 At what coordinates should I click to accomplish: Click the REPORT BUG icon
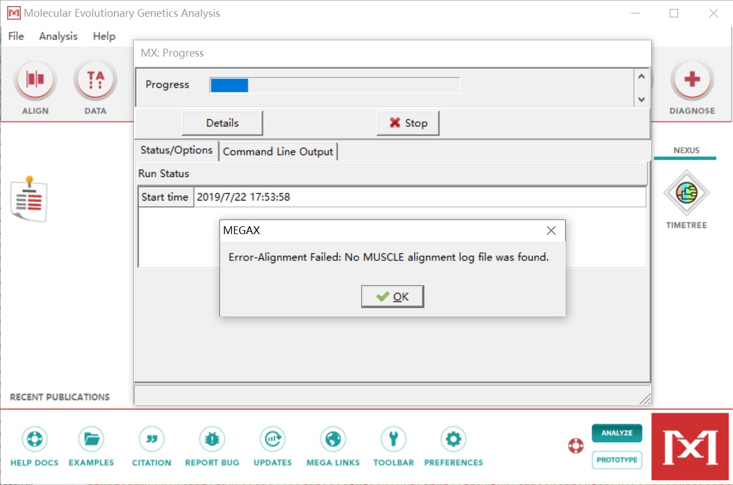(x=212, y=440)
